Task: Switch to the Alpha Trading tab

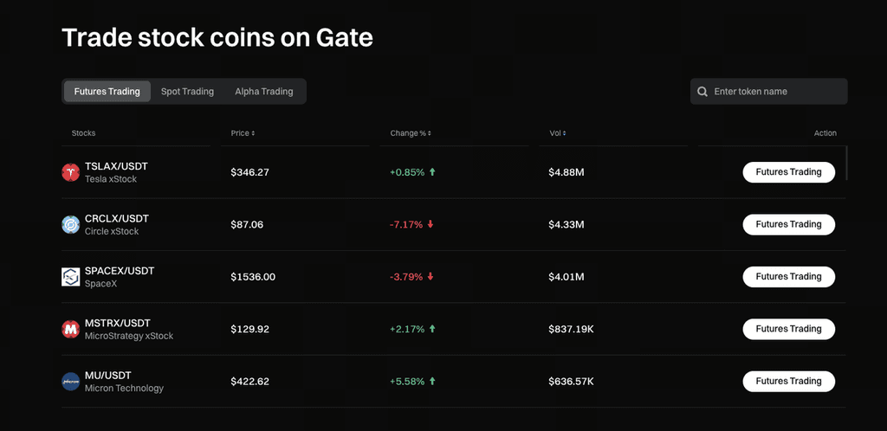Action: click(264, 92)
